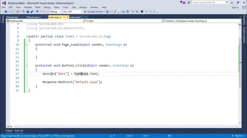Open the MyDemoWeb project navigation dropdown
This screenshot has width=247, height=138.
point(45,21)
